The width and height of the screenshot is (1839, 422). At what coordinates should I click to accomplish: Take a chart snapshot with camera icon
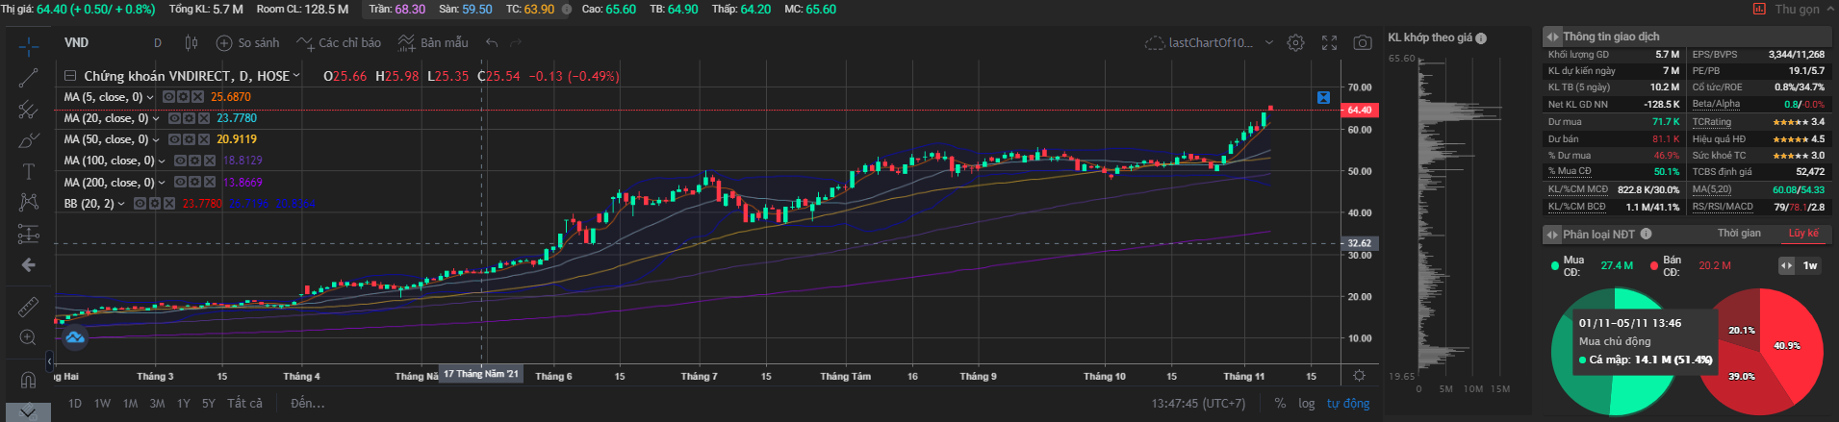point(1362,43)
